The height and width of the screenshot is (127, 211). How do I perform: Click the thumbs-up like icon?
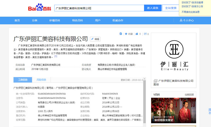click(x=137, y=34)
